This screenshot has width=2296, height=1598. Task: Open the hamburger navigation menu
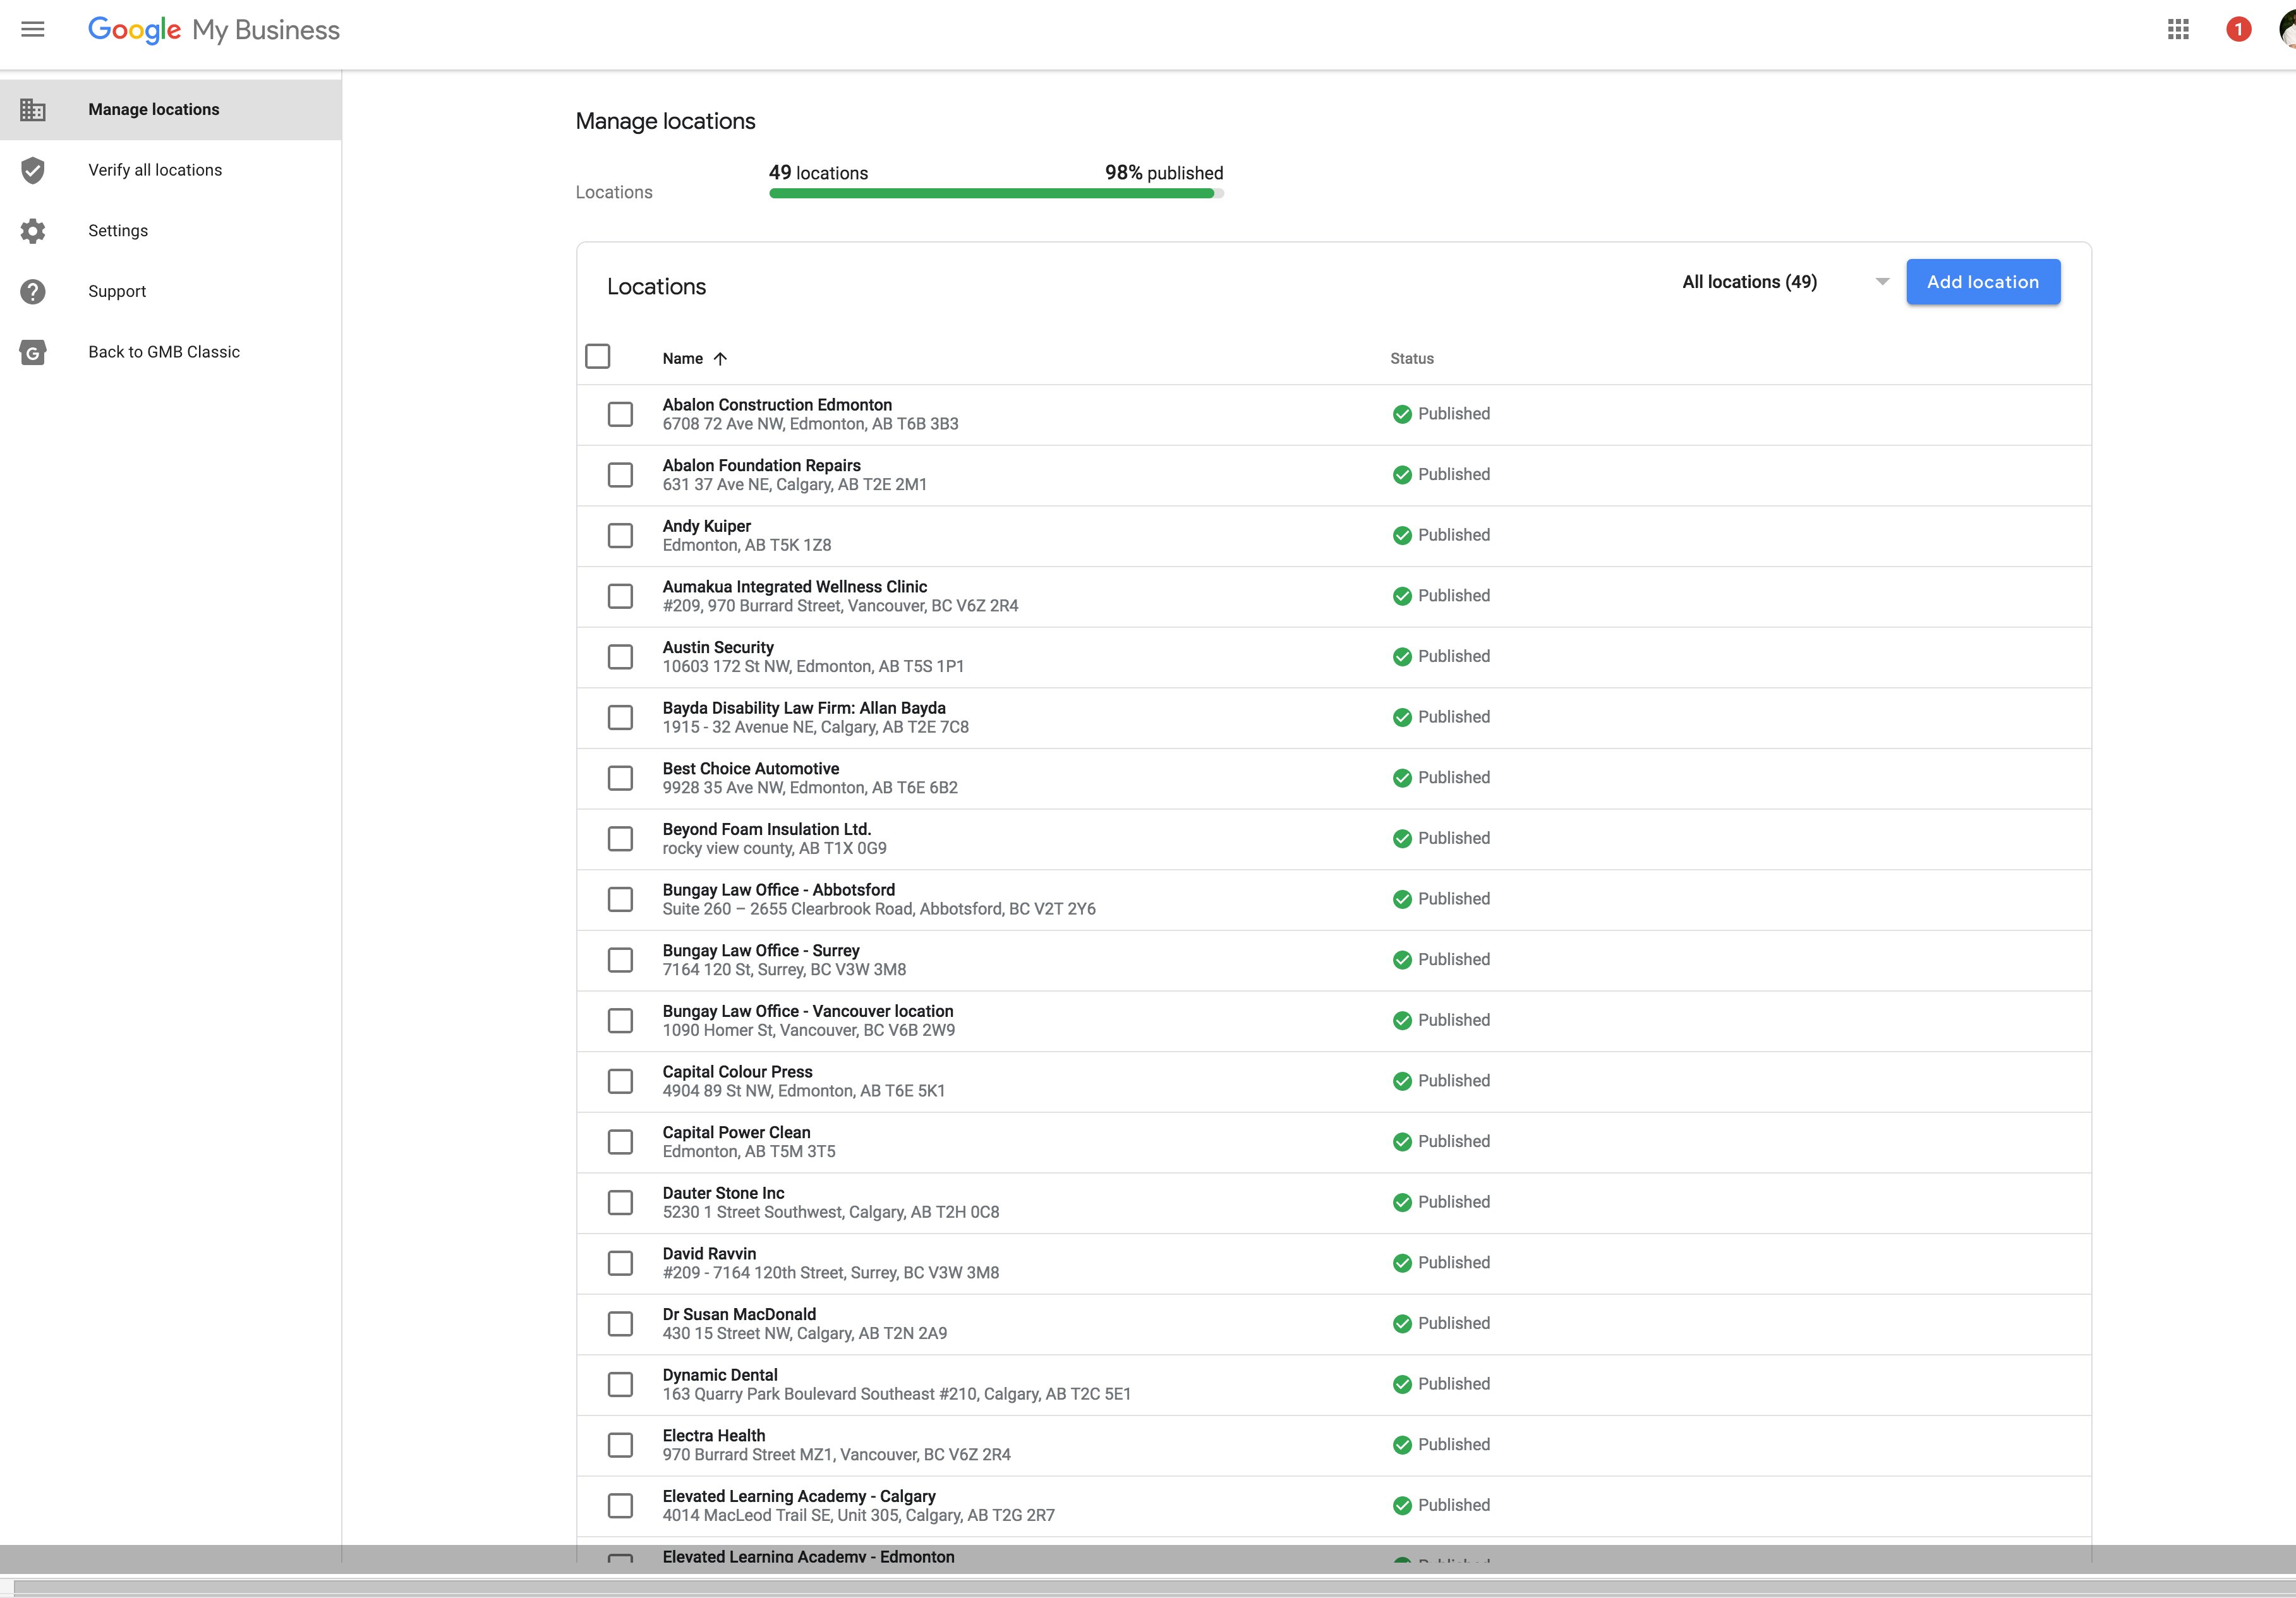click(33, 29)
